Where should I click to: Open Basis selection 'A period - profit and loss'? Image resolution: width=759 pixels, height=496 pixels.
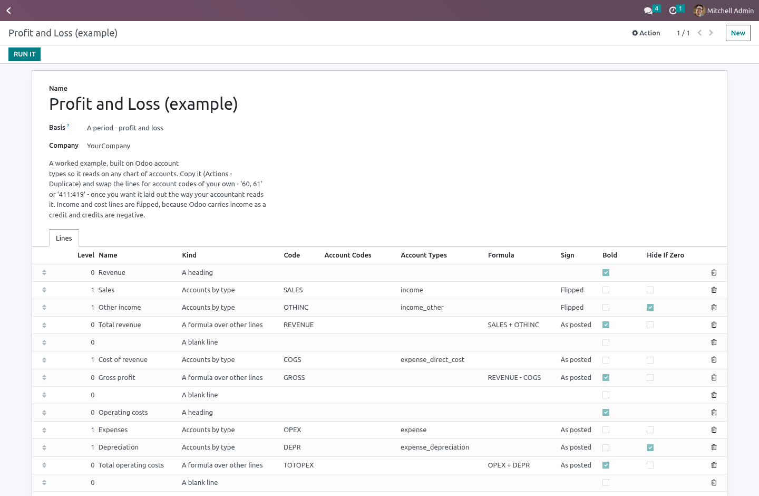coord(125,128)
